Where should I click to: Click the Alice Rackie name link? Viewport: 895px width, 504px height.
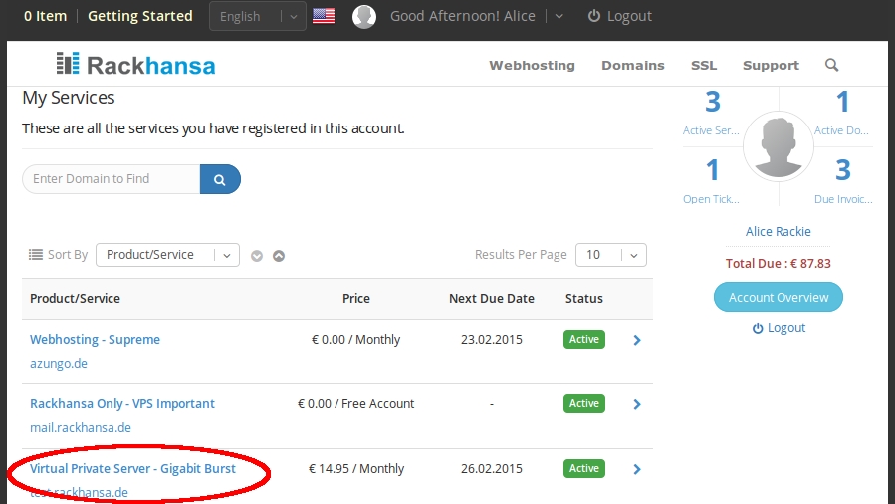tap(778, 231)
